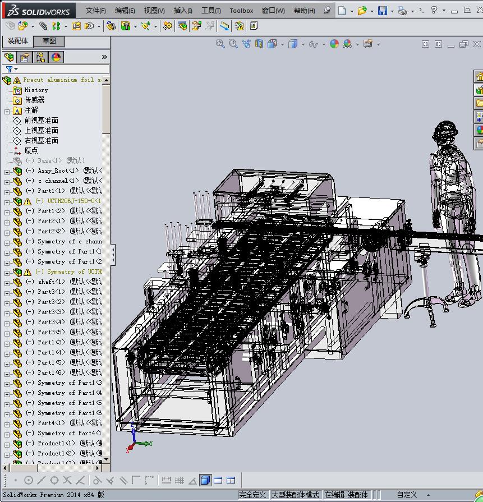The height and width of the screenshot is (502, 483).
Task: Open the ConfigurationManager tab icon
Action: click(40, 57)
